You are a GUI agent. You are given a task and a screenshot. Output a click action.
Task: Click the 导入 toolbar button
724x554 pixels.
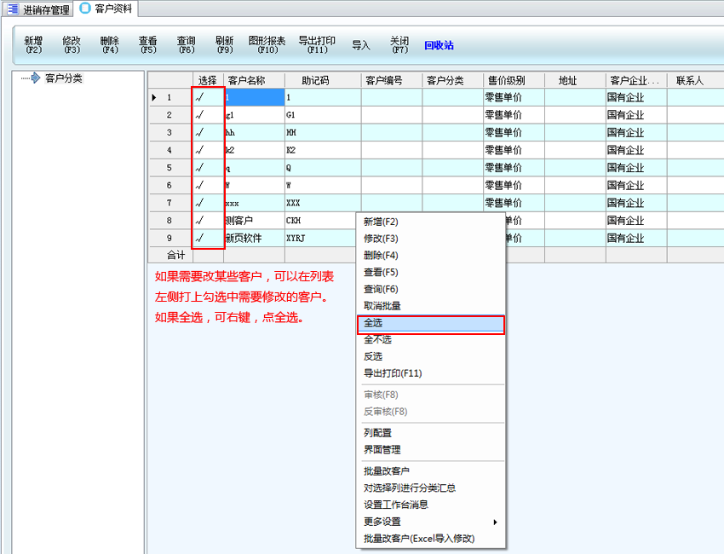click(x=361, y=45)
